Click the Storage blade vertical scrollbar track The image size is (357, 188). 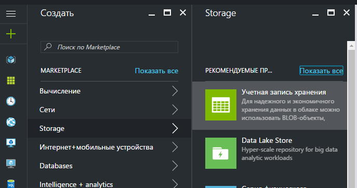(351, 118)
